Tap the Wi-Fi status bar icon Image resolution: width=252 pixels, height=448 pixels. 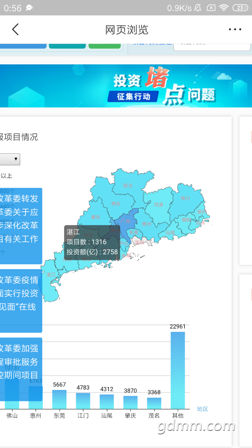223,8
